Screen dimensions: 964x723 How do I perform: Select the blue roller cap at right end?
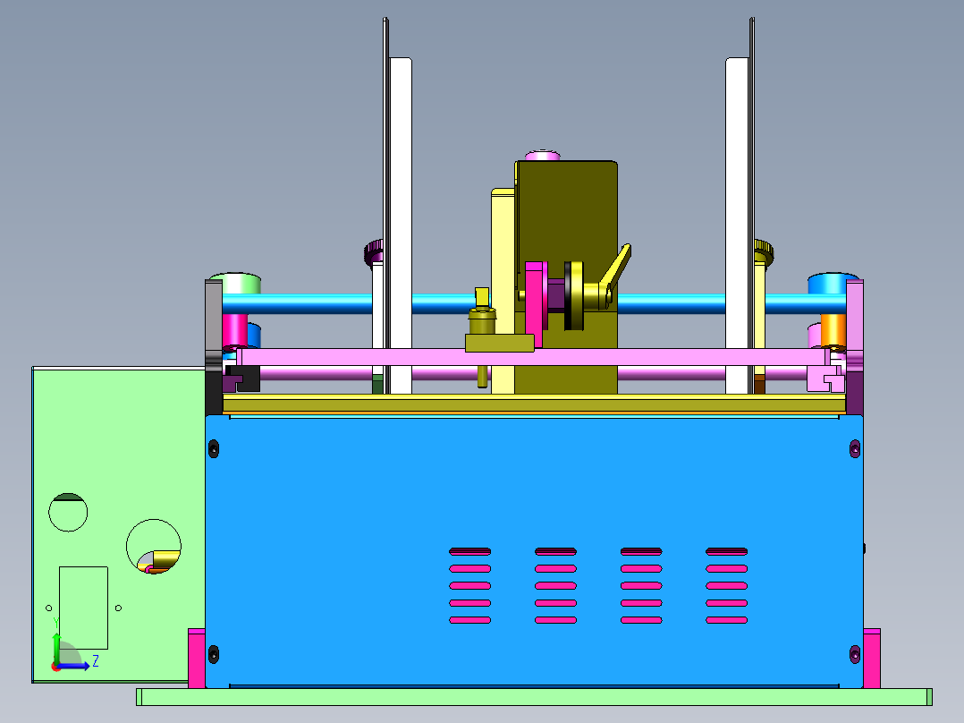pos(827,284)
